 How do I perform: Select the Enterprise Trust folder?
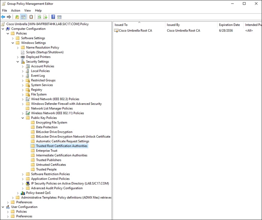tap(47, 151)
